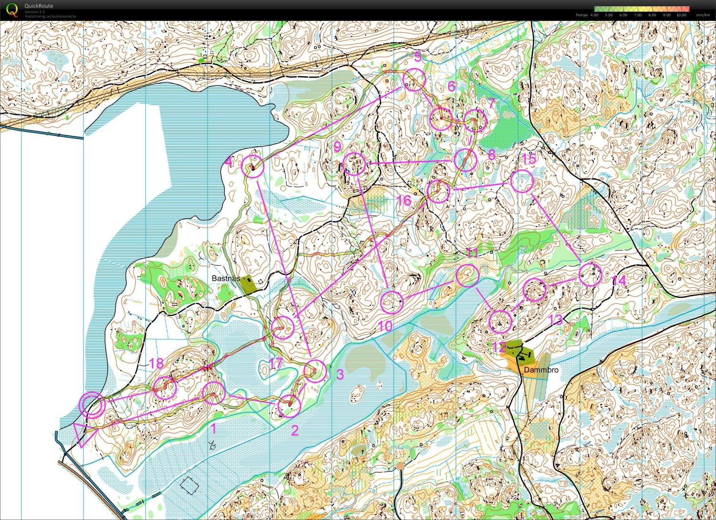Screen dimensions: 716x520
Task: Open the matstroeng.se/quickroute/sv link
Action: pyautogui.click(x=50, y=16)
